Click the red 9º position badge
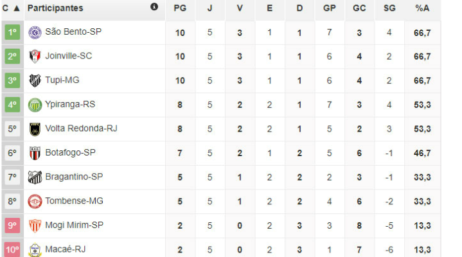The height and width of the screenshot is (257, 462). point(12,226)
